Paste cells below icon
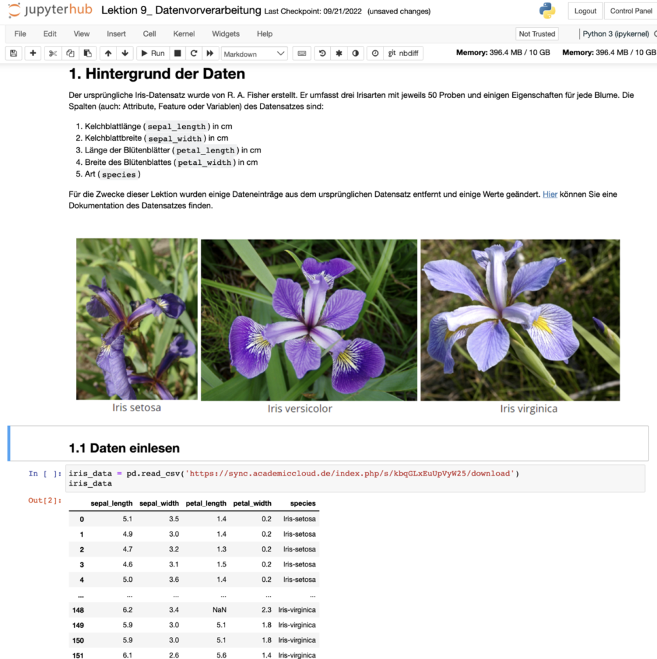Screen dimensions: 657x659 (88, 53)
